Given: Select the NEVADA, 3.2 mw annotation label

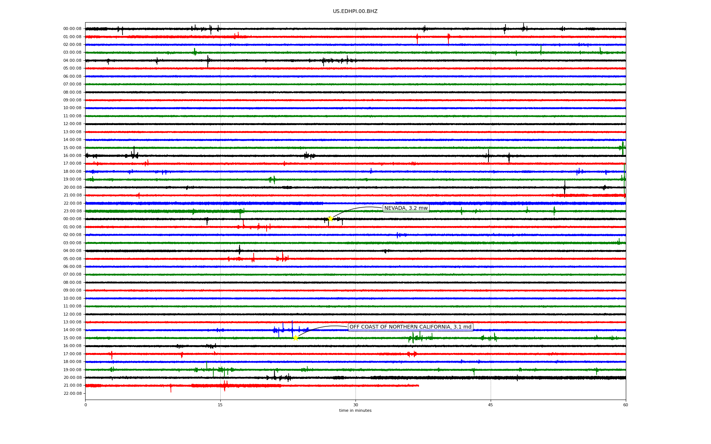Looking at the screenshot, I should coord(406,208).
